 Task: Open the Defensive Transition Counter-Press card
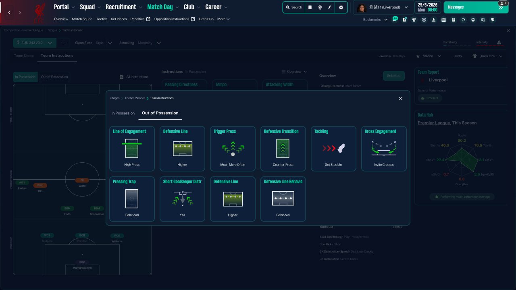[283, 149]
